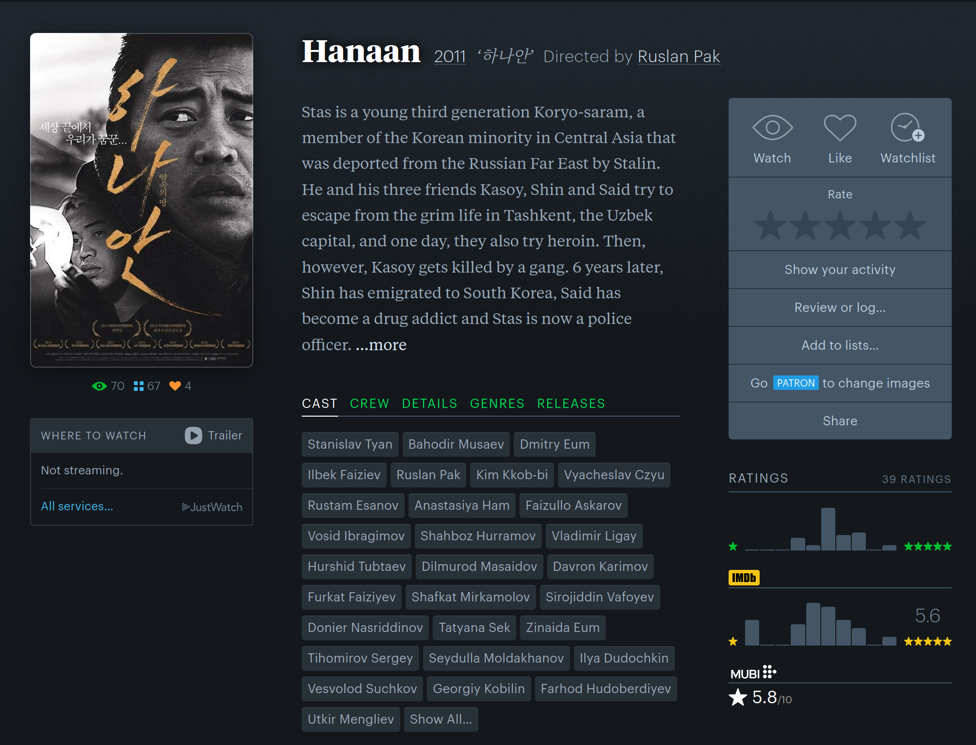This screenshot has width=976, height=745.
Task: Open cast member Bahodir Musaev
Action: pos(456,444)
